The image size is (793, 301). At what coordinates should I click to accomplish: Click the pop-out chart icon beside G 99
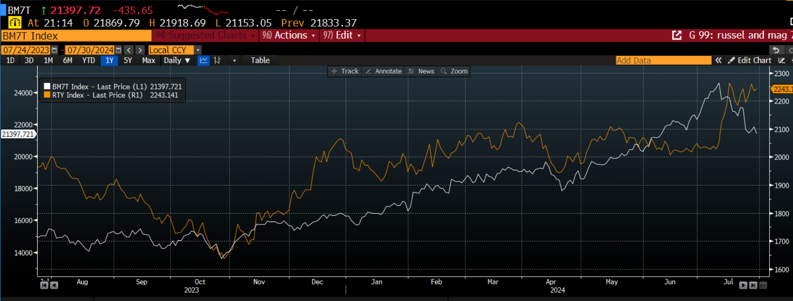tap(677, 36)
